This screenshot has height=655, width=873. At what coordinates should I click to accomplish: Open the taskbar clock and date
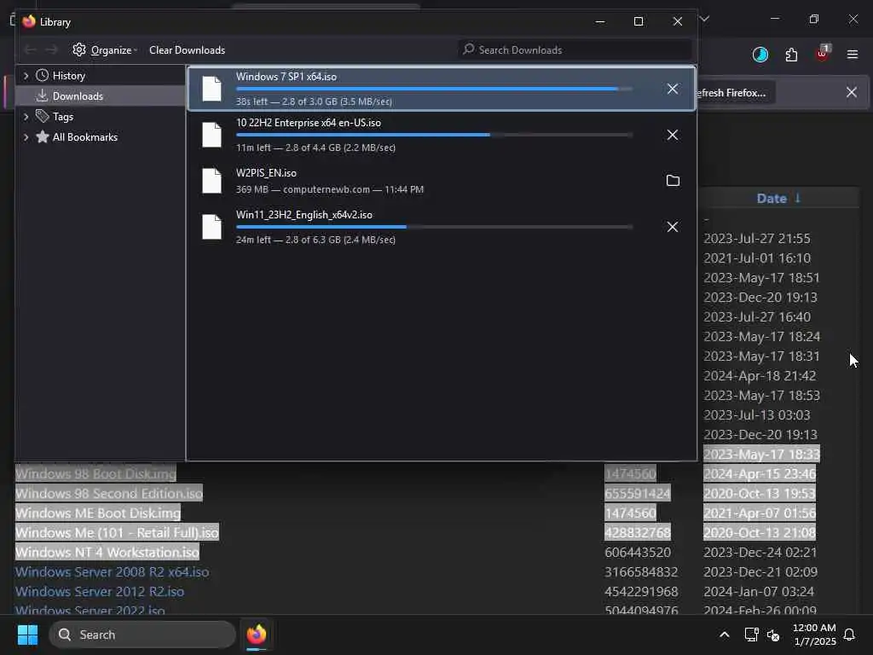[814, 635]
